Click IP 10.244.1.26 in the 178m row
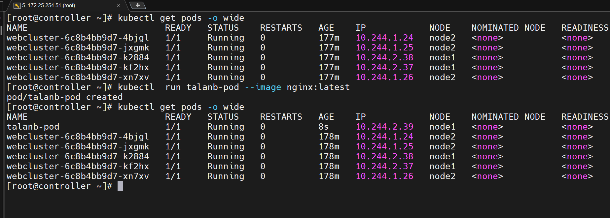 384,176
